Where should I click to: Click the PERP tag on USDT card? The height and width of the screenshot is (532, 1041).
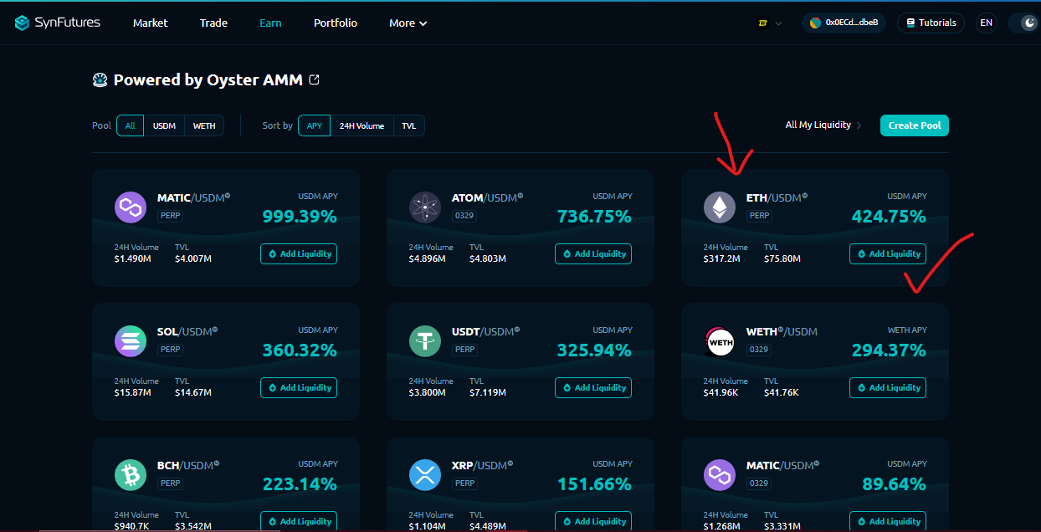465,350
